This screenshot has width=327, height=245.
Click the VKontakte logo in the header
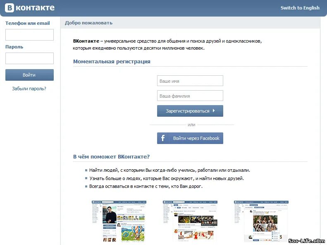click(30, 8)
